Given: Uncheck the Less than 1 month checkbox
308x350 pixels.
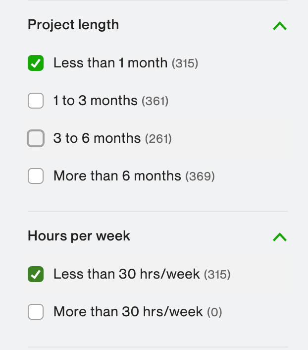Looking at the screenshot, I should click(x=36, y=63).
